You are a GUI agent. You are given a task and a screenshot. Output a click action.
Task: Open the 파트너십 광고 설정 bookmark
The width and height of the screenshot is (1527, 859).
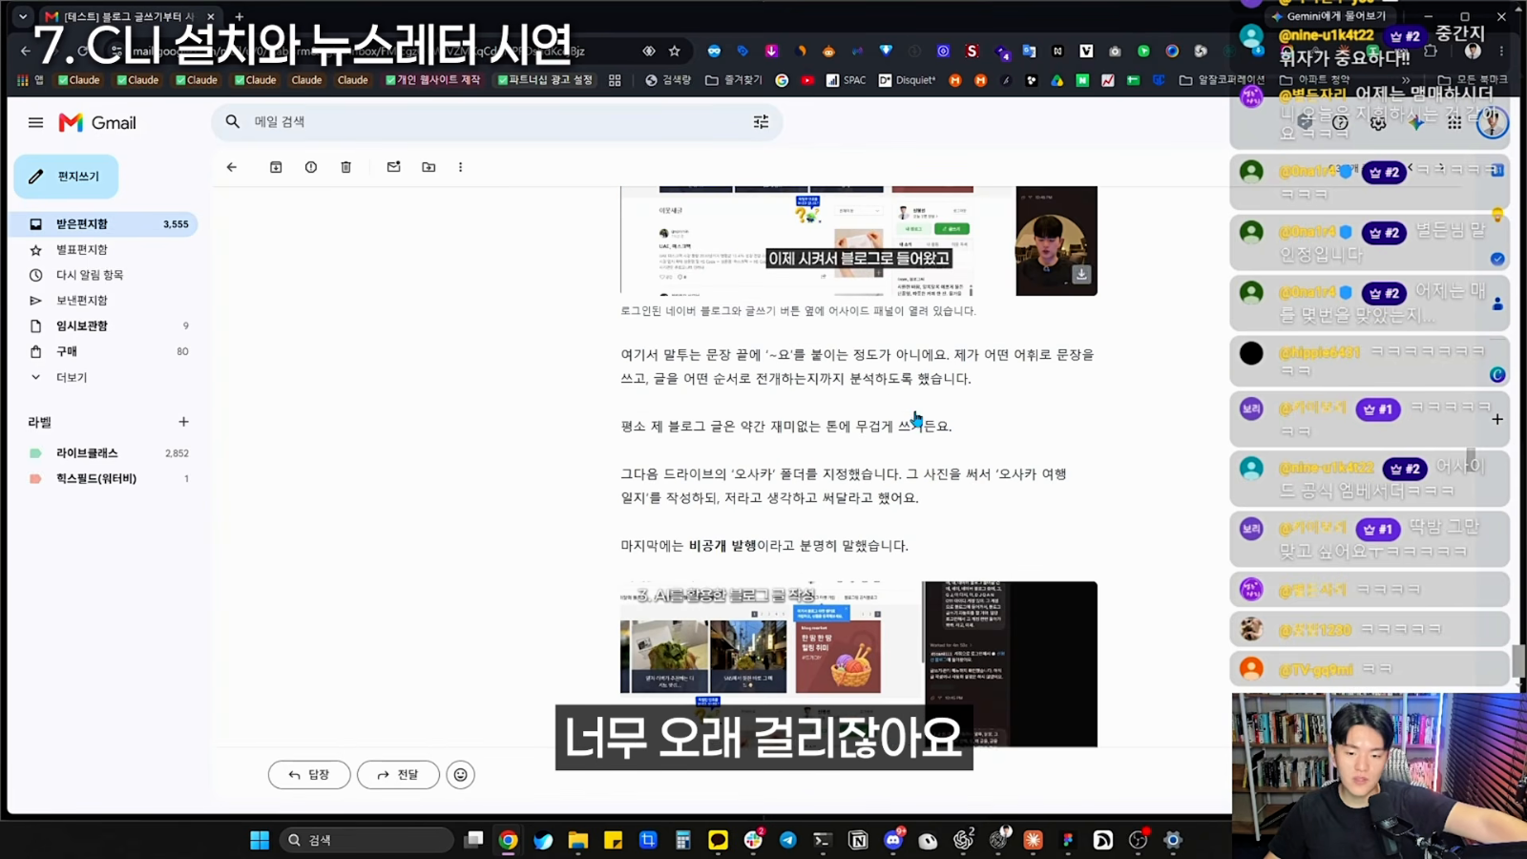coord(545,80)
